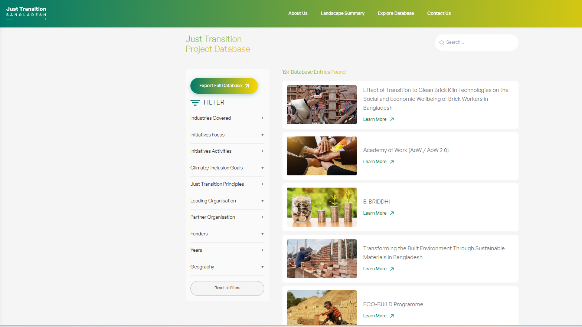Viewport: 582px width, 327px height.
Task: Click the Just Transition Bangladesh logo
Action: click(x=26, y=13)
